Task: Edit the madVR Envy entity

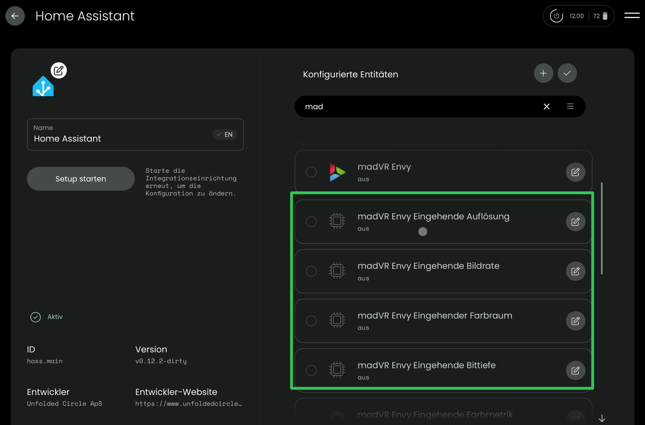Action: (x=575, y=172)
